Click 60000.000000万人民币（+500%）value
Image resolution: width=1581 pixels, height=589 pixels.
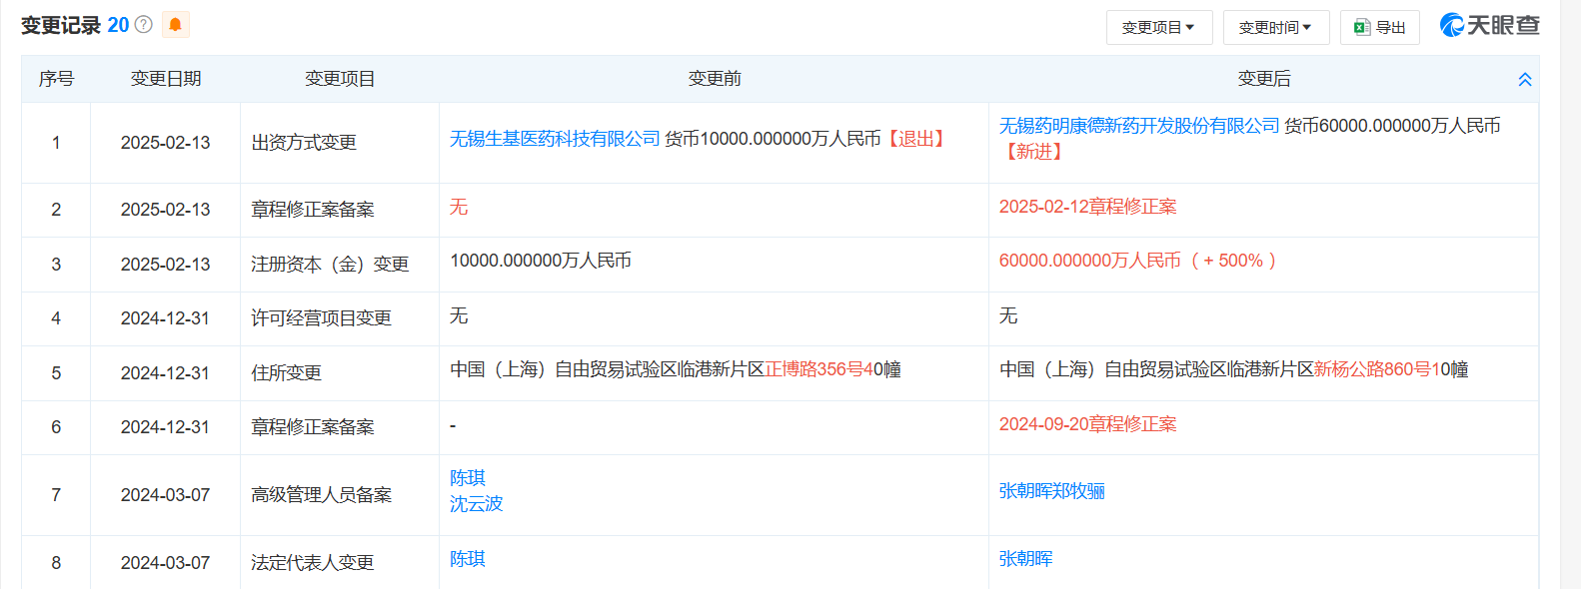coord(1140,261)
